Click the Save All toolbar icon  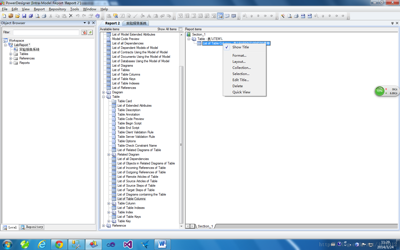click(x=31, y=16)
